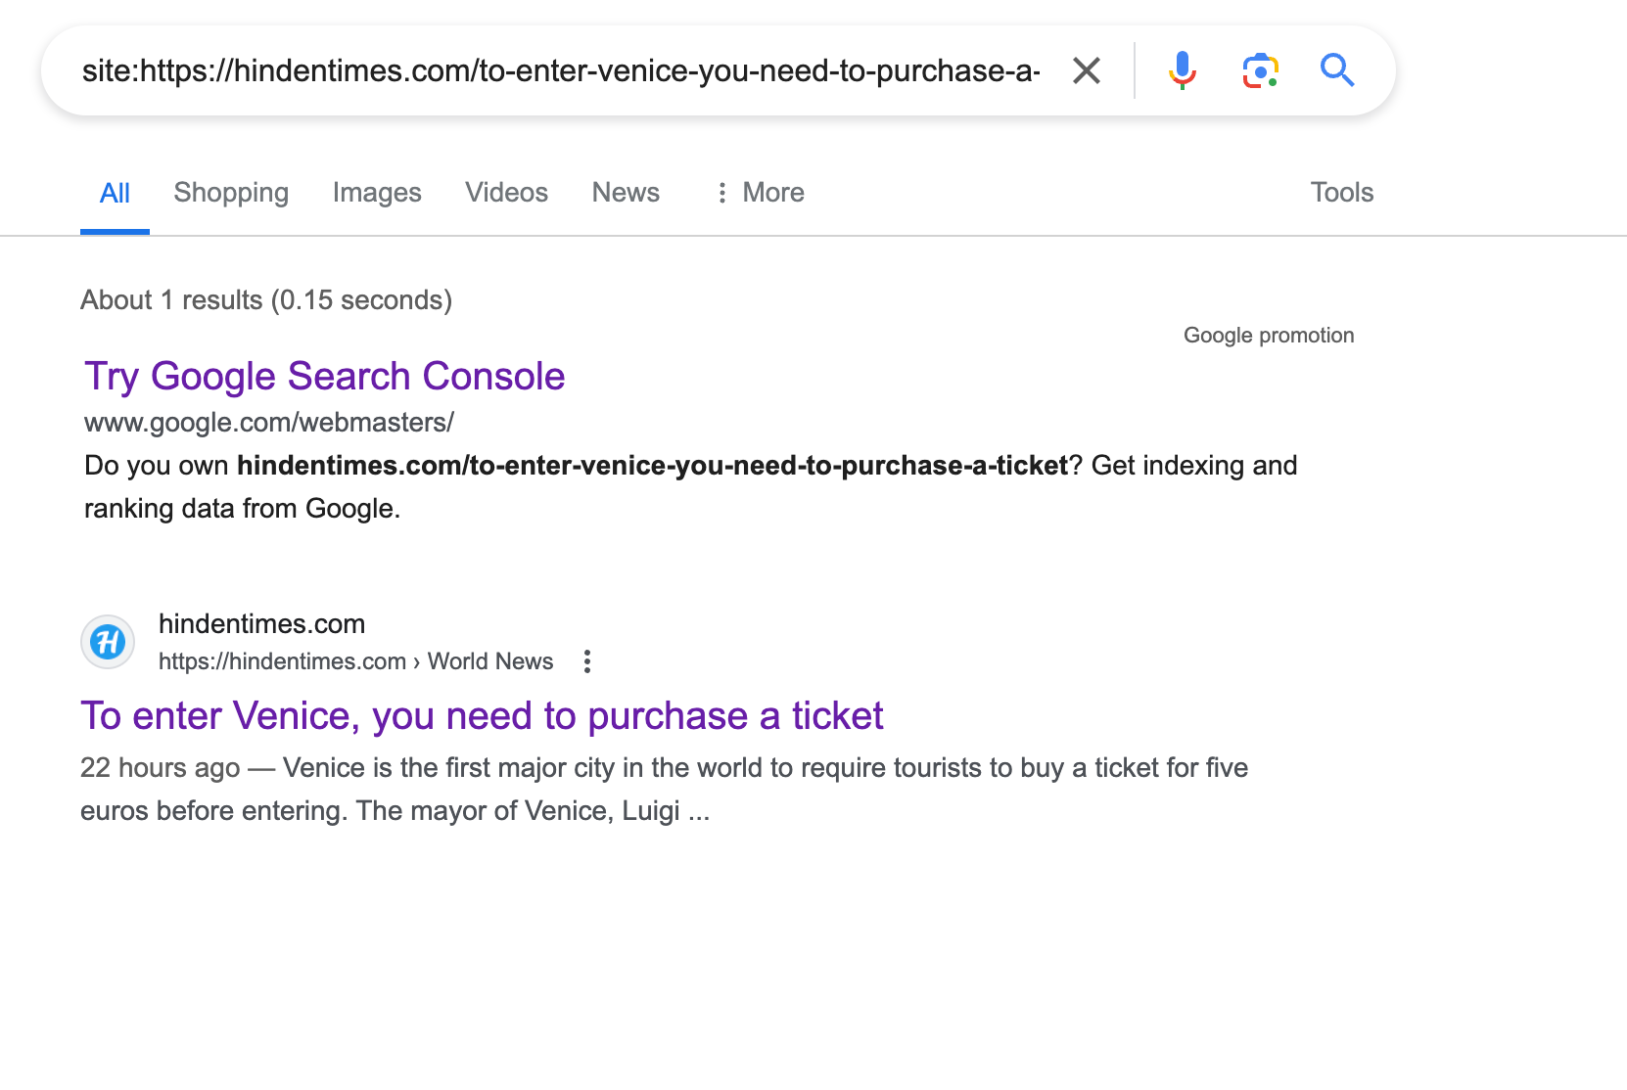Open the Tools options
Screen dimensions: 1627x1090
pyautogui.click(x=1341, y=193)
